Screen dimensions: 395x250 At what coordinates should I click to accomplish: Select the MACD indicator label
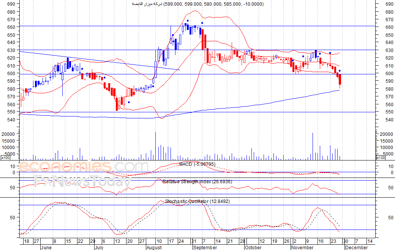click(197, 164)
